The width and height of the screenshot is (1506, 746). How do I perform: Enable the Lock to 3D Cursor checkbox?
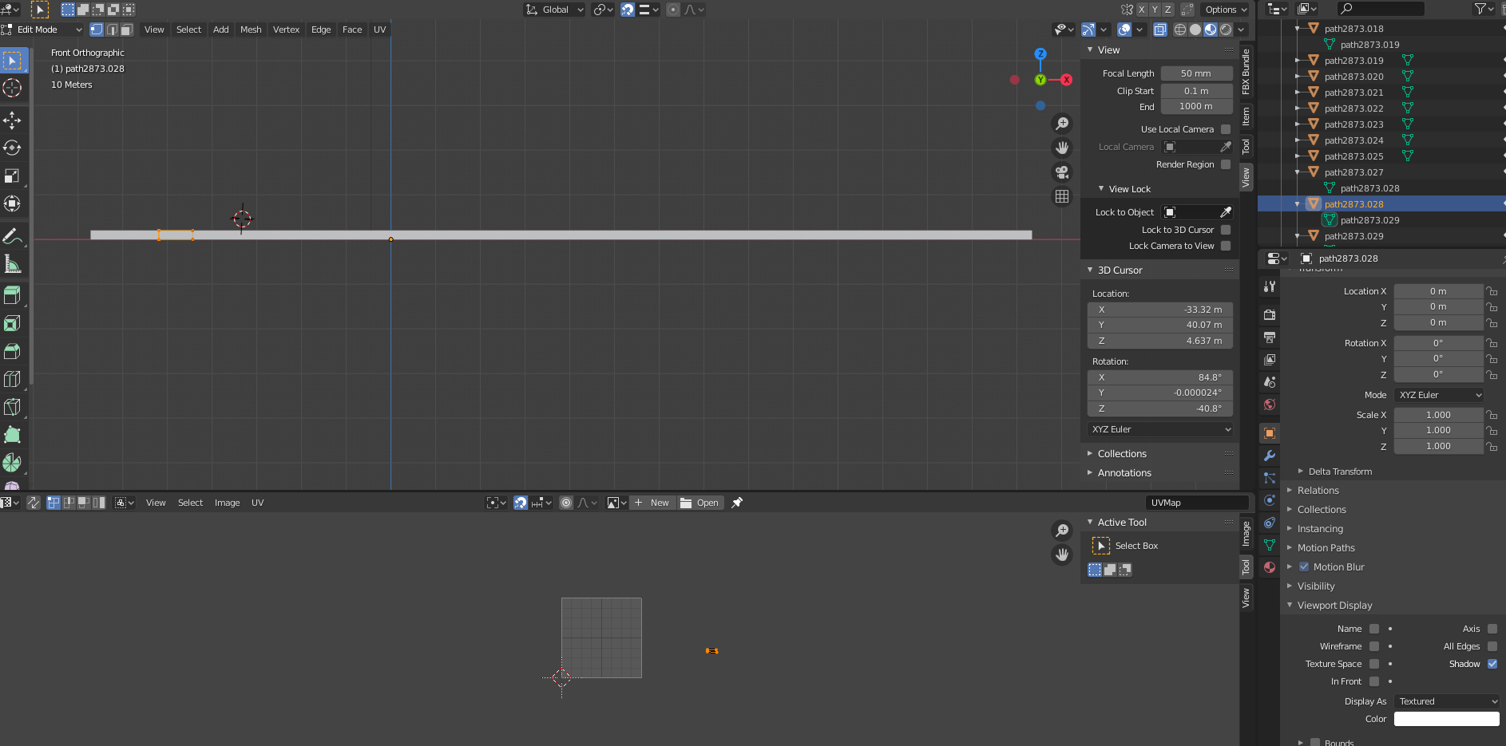point(1226,230)
